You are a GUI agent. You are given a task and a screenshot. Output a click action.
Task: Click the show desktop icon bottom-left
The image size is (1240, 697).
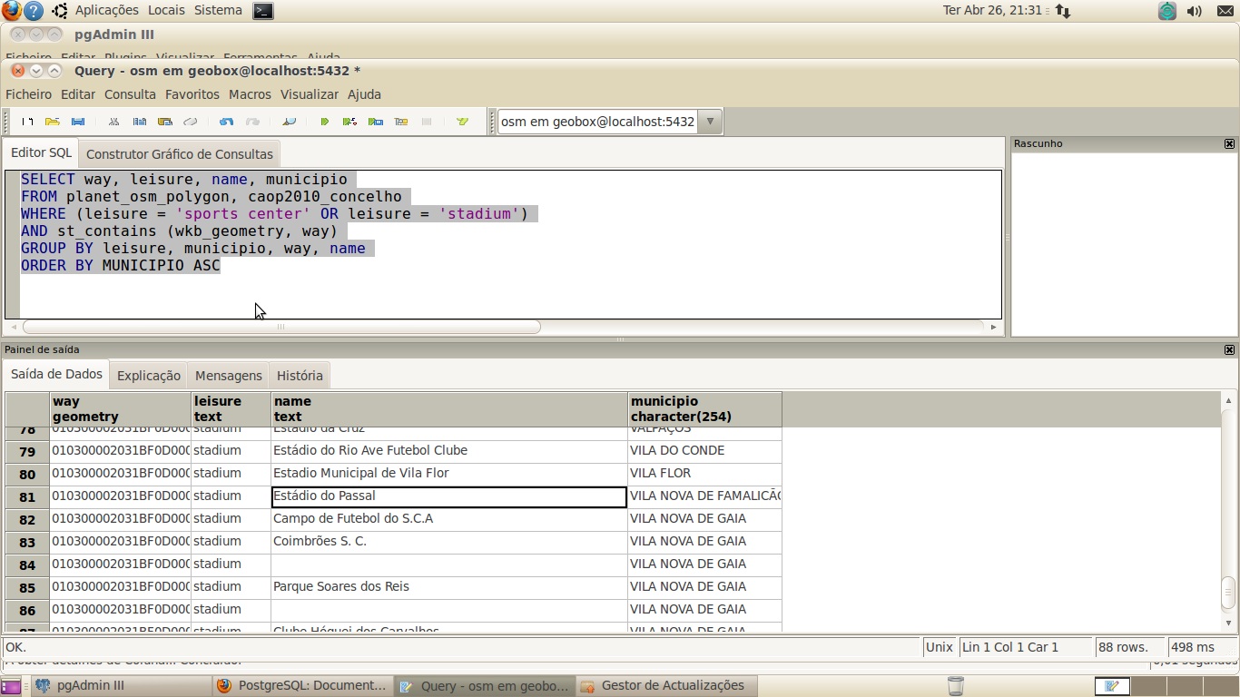click(x=10, y=686)
